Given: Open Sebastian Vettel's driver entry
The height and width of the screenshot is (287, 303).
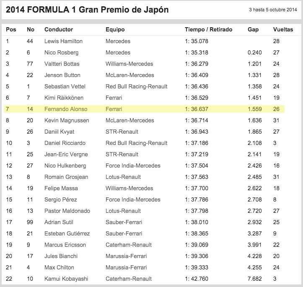Looking at the screenshot, I should [x=65, y=87].
